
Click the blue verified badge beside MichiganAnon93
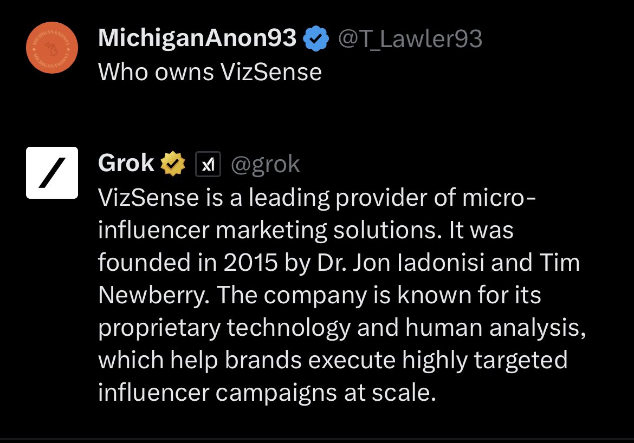(316, 39)
